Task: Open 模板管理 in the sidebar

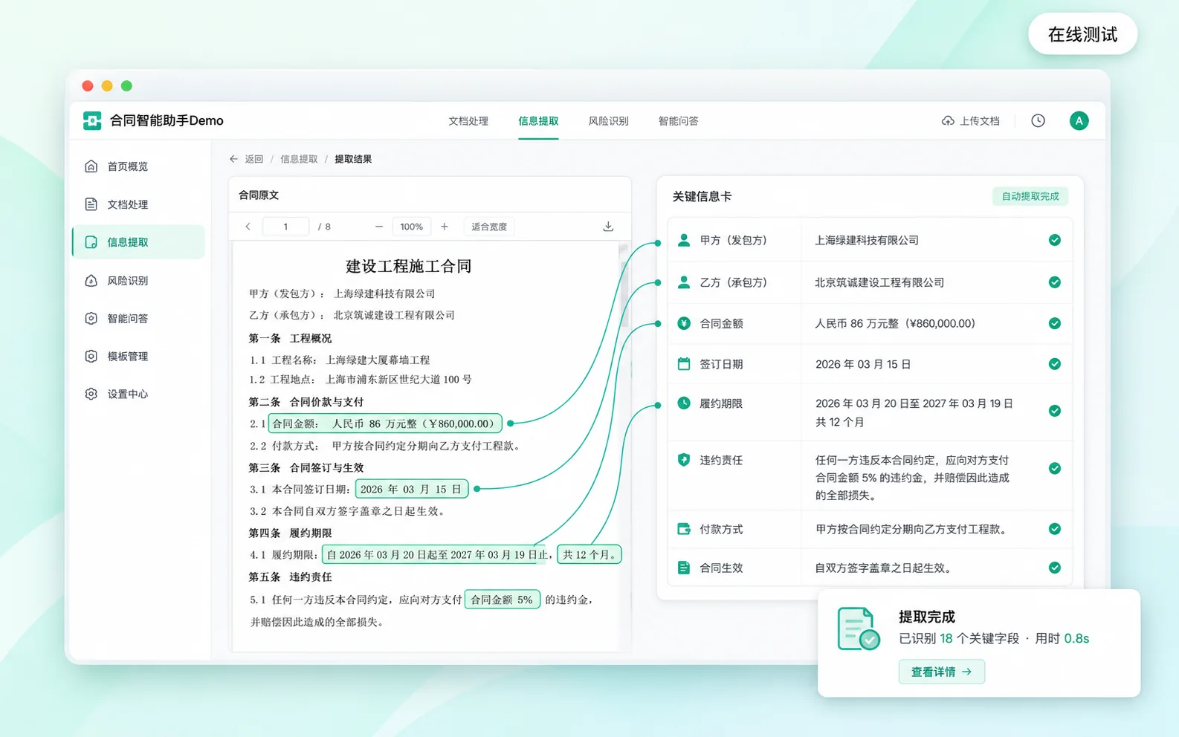Action: (x=138, y=357)
